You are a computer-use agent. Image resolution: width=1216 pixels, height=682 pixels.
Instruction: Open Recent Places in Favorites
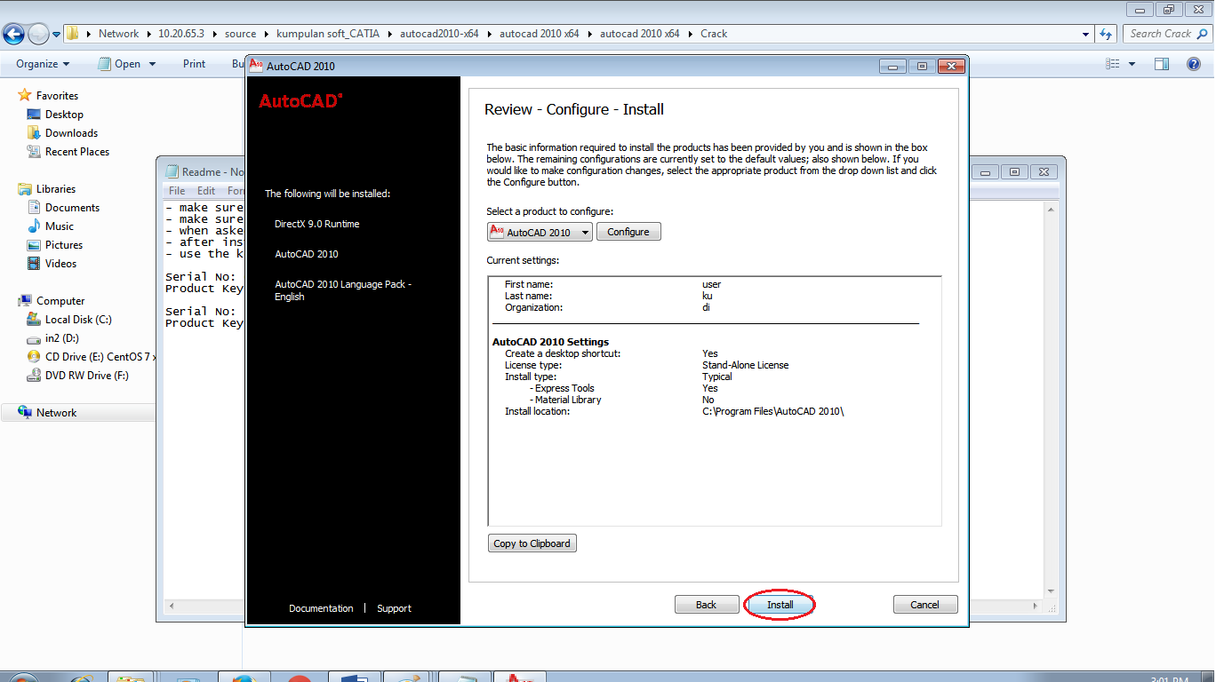pyautogui.click(x=77, y=152)
